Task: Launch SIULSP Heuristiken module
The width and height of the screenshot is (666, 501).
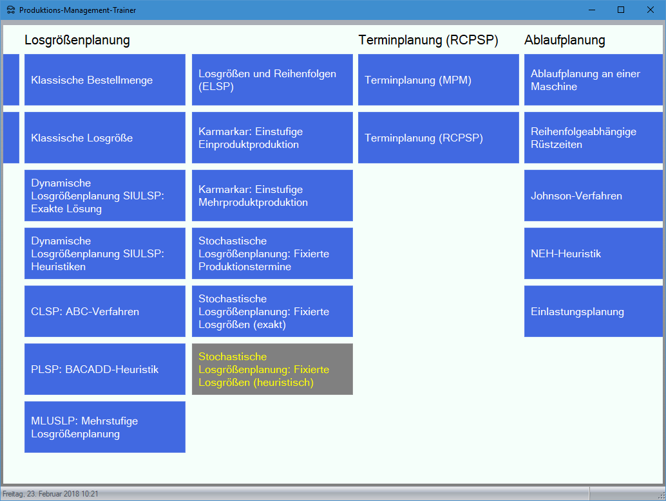Action: click(105, 253)
